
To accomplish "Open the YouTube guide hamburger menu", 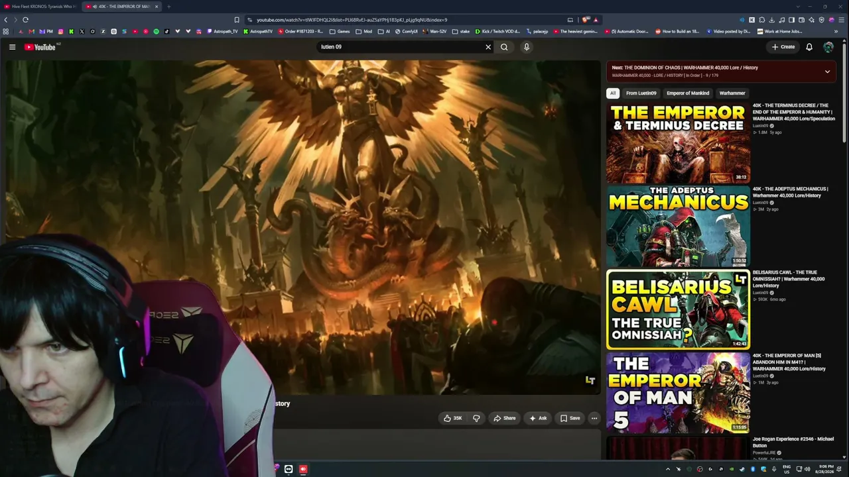I will pos(12,47).
